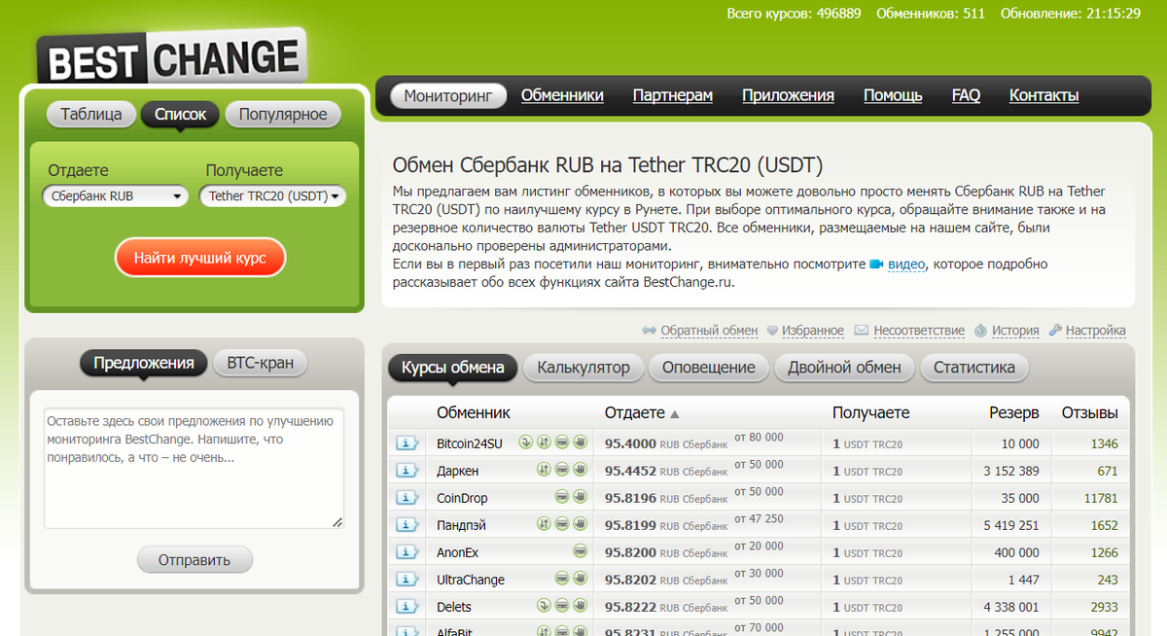Screen dimensions: 1167x636
Task: Open info icon for AnonEx exchanger
Action: tap(406, 552)
